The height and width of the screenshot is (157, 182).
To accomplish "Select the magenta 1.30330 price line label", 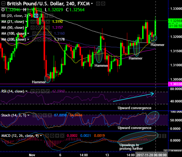I will 175,84.
